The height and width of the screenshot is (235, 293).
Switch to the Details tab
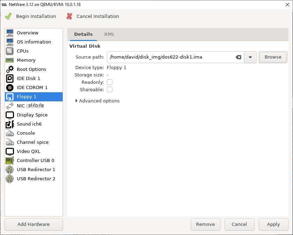(x=83, y=34)
